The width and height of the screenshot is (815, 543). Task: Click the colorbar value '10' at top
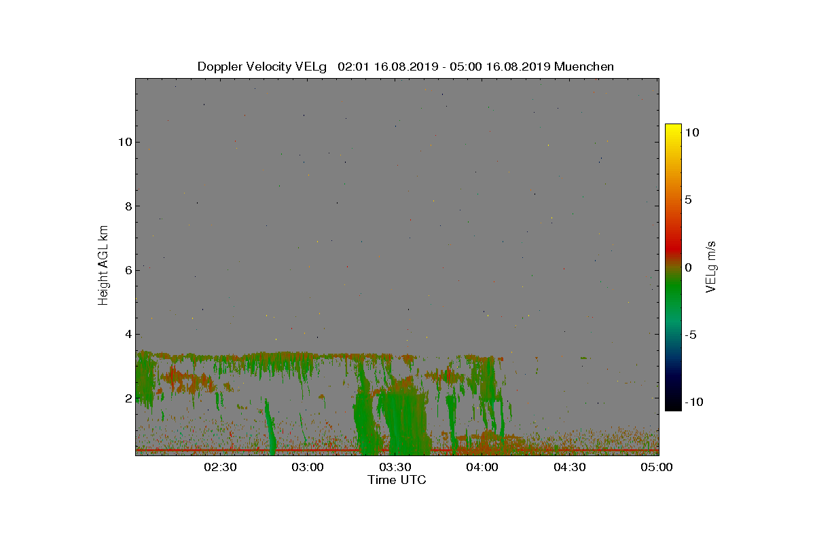pyautogui.click(x=691, y=133)
